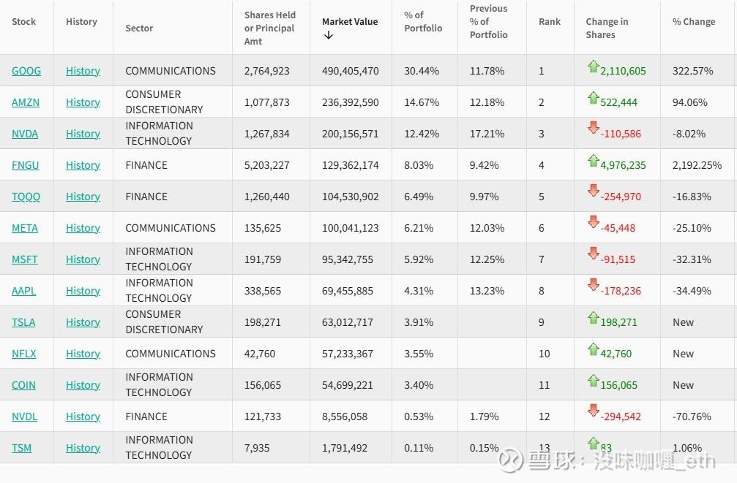Click the red down arrow in NVDA row
This screenshot has height=483, width=737.
(x=593, y=126)
